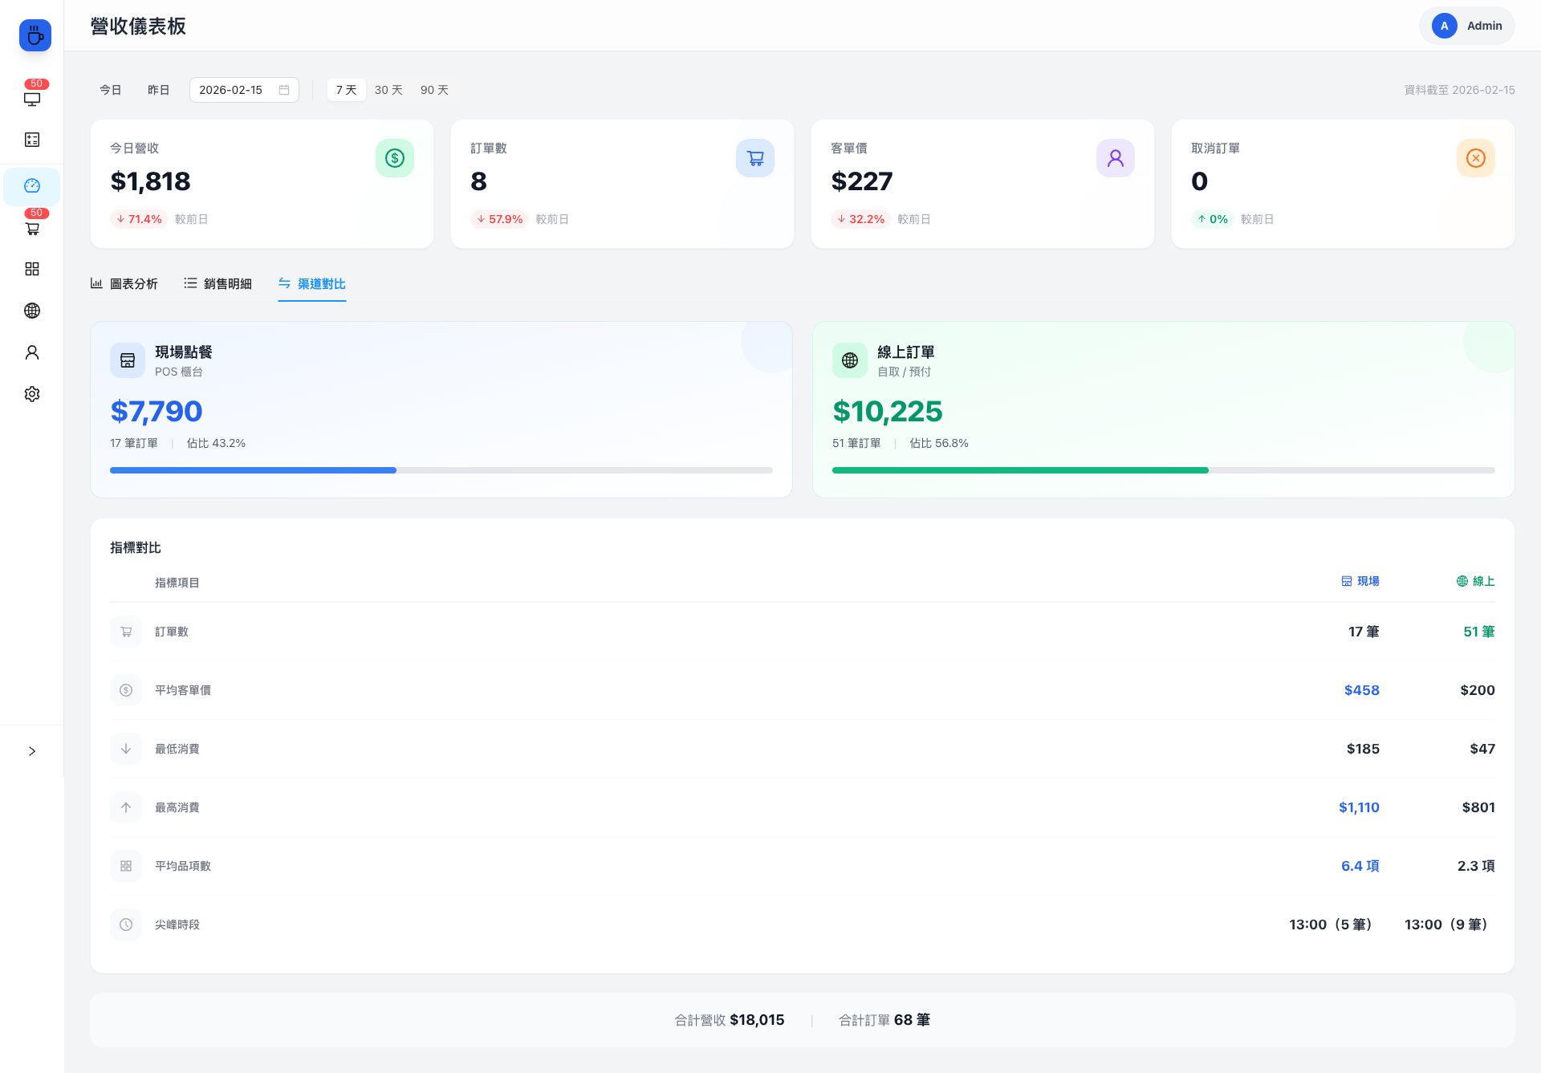Switch to the 圖表分析 tab
Screen dimensions: 1541x1073
pos(124,284)
